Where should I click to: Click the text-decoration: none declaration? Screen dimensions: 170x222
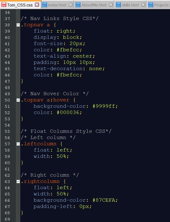click(x=69, y=68)
